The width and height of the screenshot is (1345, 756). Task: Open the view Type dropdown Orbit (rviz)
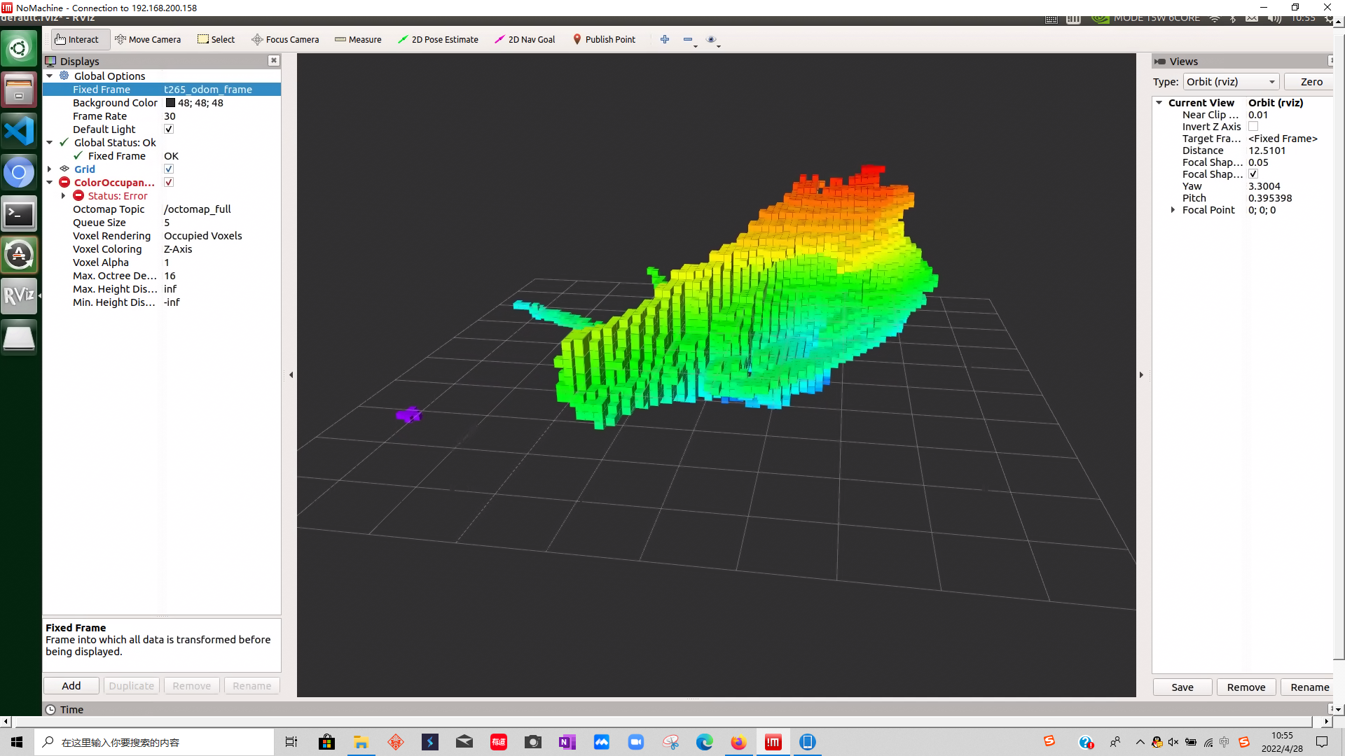(1231, 82)
